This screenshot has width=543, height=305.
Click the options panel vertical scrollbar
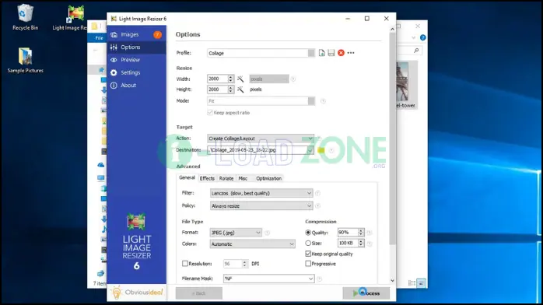point(392,138)
